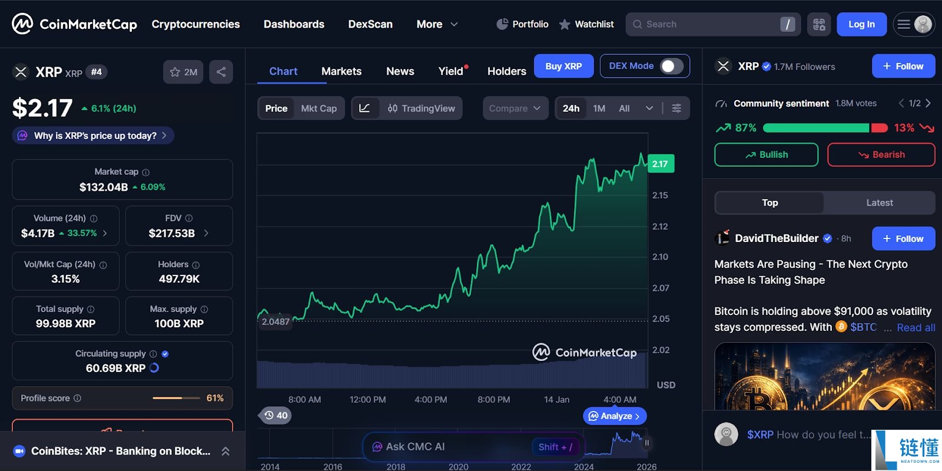942x471 pixels.
Task: Click the Volume (24h) info icon
Action: point(94,218)
